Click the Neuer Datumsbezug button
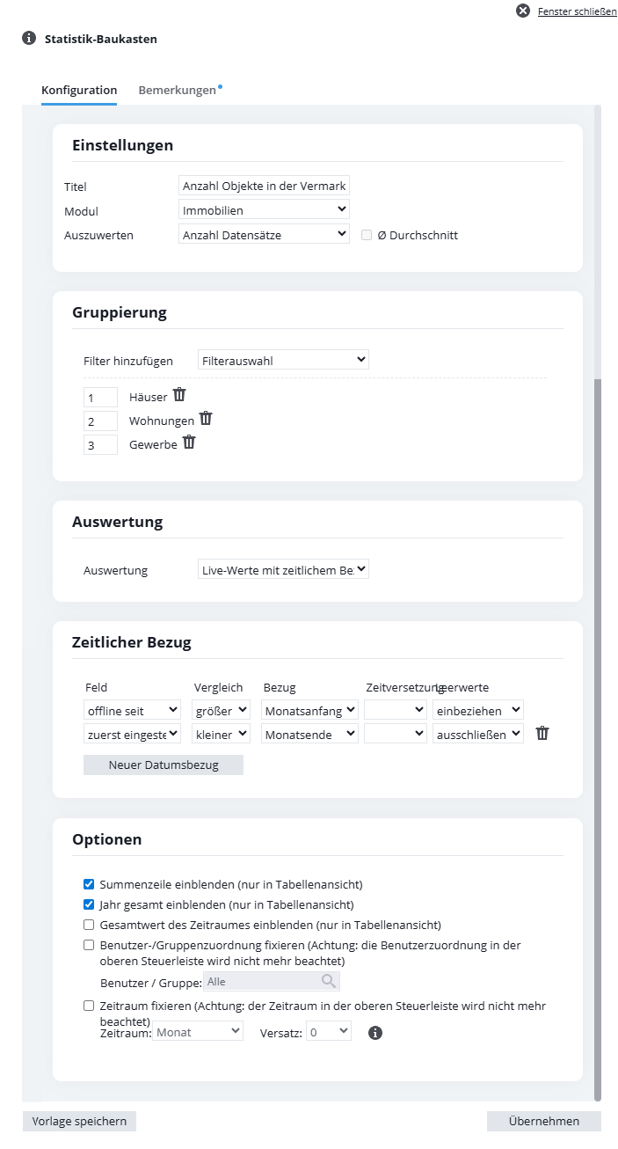Image resolution: width=618 pixels, height=1149 pixels. coord(163,765)
